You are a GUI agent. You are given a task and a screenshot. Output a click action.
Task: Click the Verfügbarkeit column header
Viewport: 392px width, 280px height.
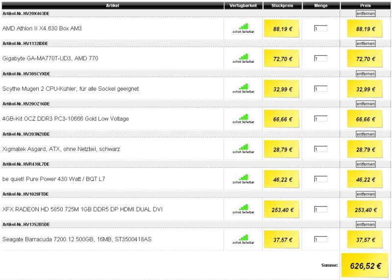click(x=243, y=5)
